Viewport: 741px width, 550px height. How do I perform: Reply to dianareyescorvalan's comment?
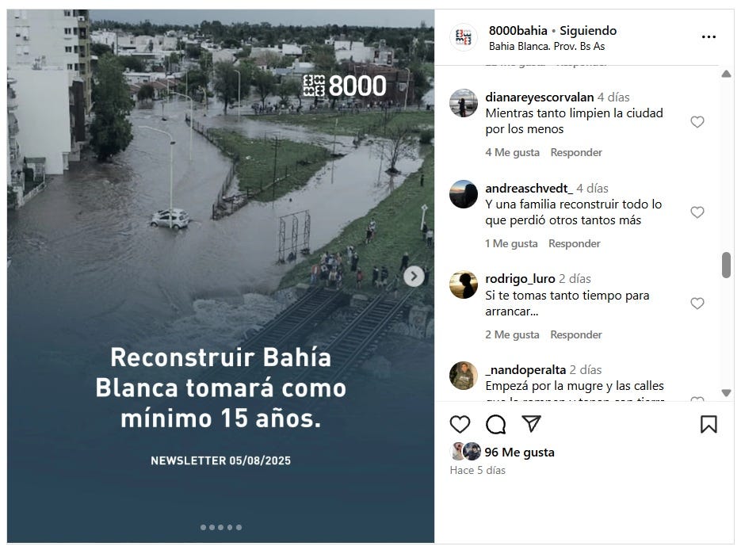coord(576,153)
